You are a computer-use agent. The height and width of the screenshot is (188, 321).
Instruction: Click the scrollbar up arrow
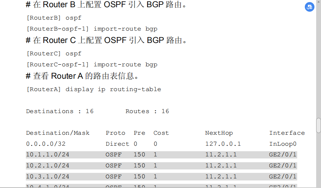pyautogui.click(x=319, y=2)
